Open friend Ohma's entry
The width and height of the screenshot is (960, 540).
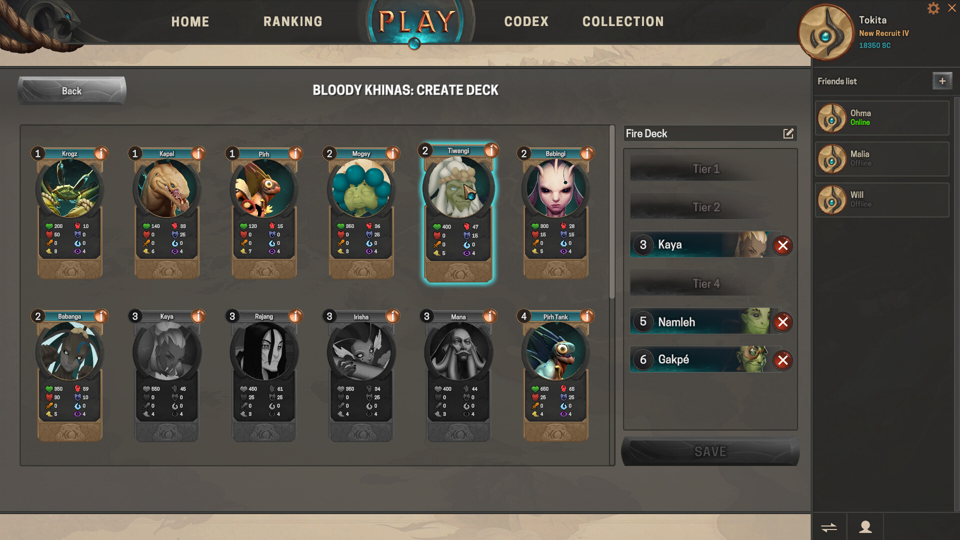[882, 118]
